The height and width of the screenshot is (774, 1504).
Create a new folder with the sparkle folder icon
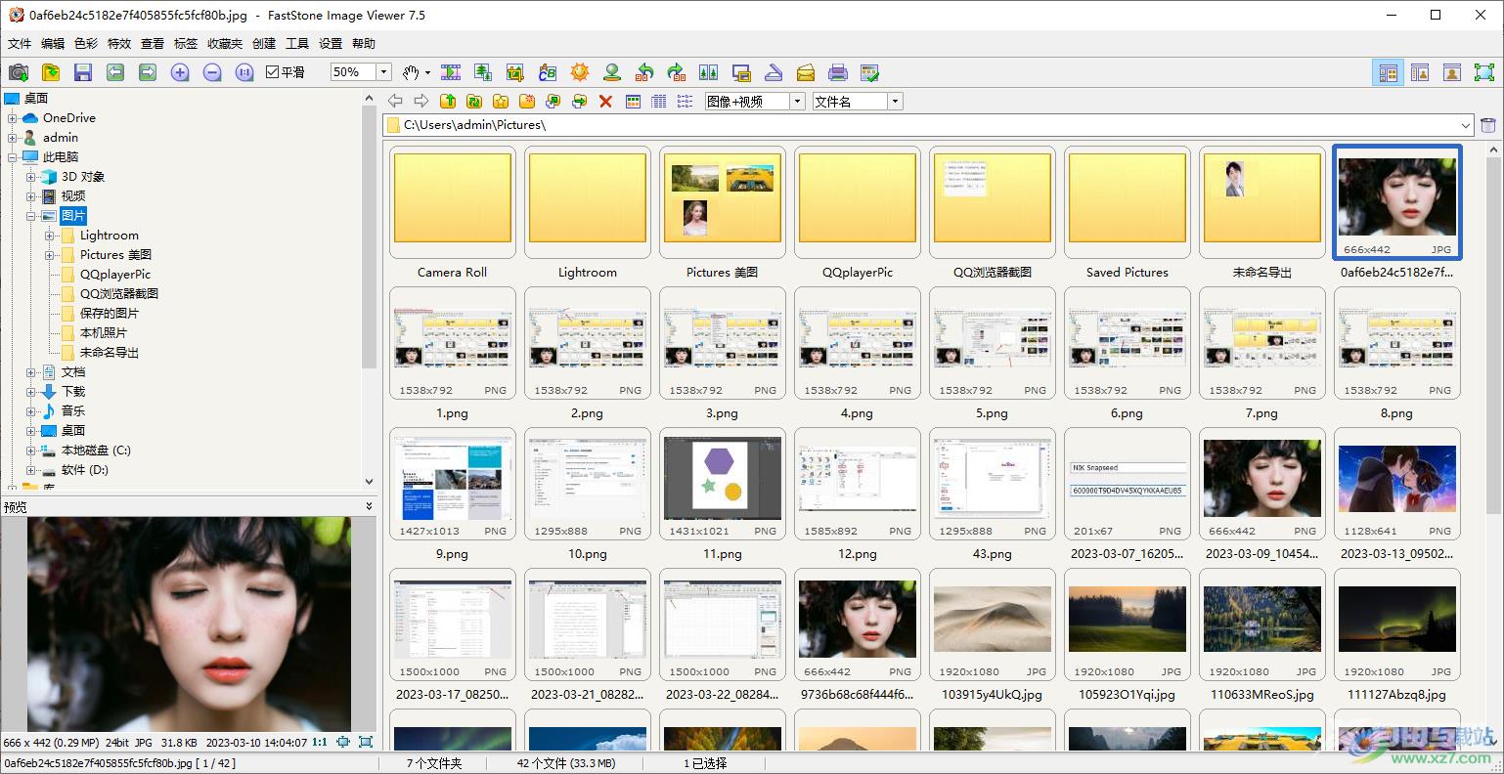(x=527, y=101)
